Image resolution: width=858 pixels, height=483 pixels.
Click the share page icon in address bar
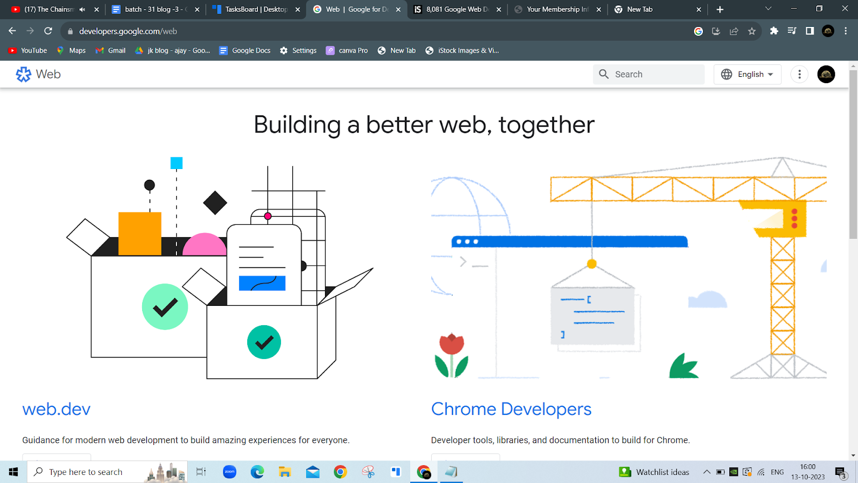coord(734,31)
